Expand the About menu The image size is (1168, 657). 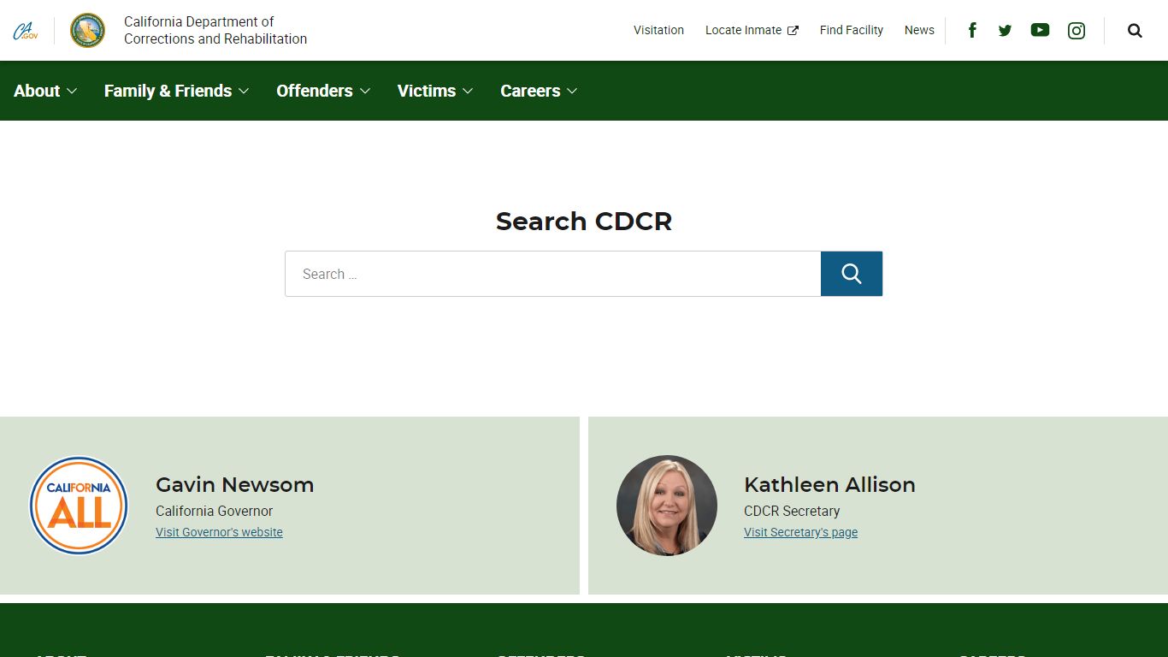pos(45,91)
